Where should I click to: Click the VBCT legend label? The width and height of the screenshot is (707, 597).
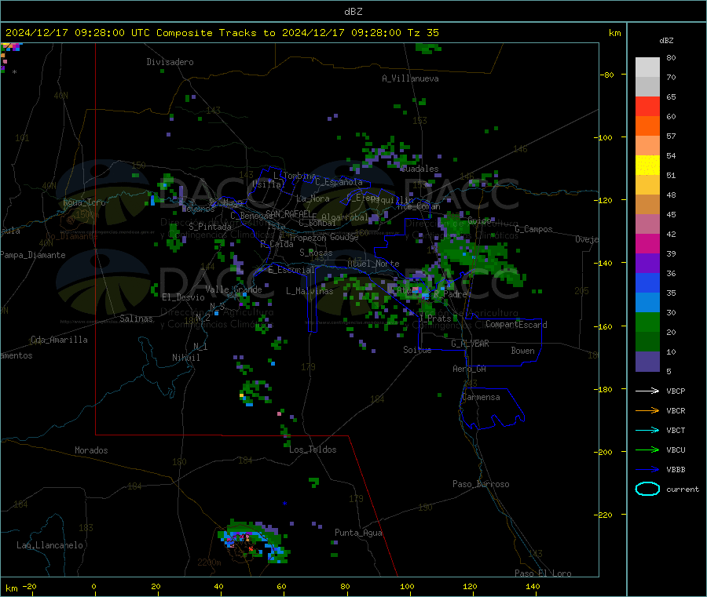coord(676,431)
